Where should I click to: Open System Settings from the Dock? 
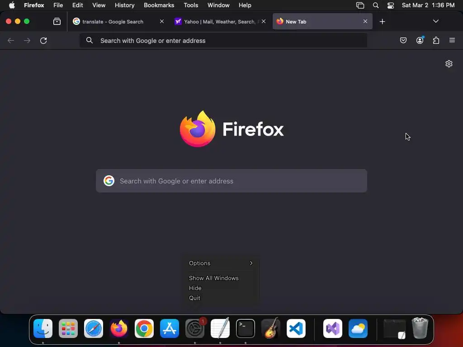(195, 328)
